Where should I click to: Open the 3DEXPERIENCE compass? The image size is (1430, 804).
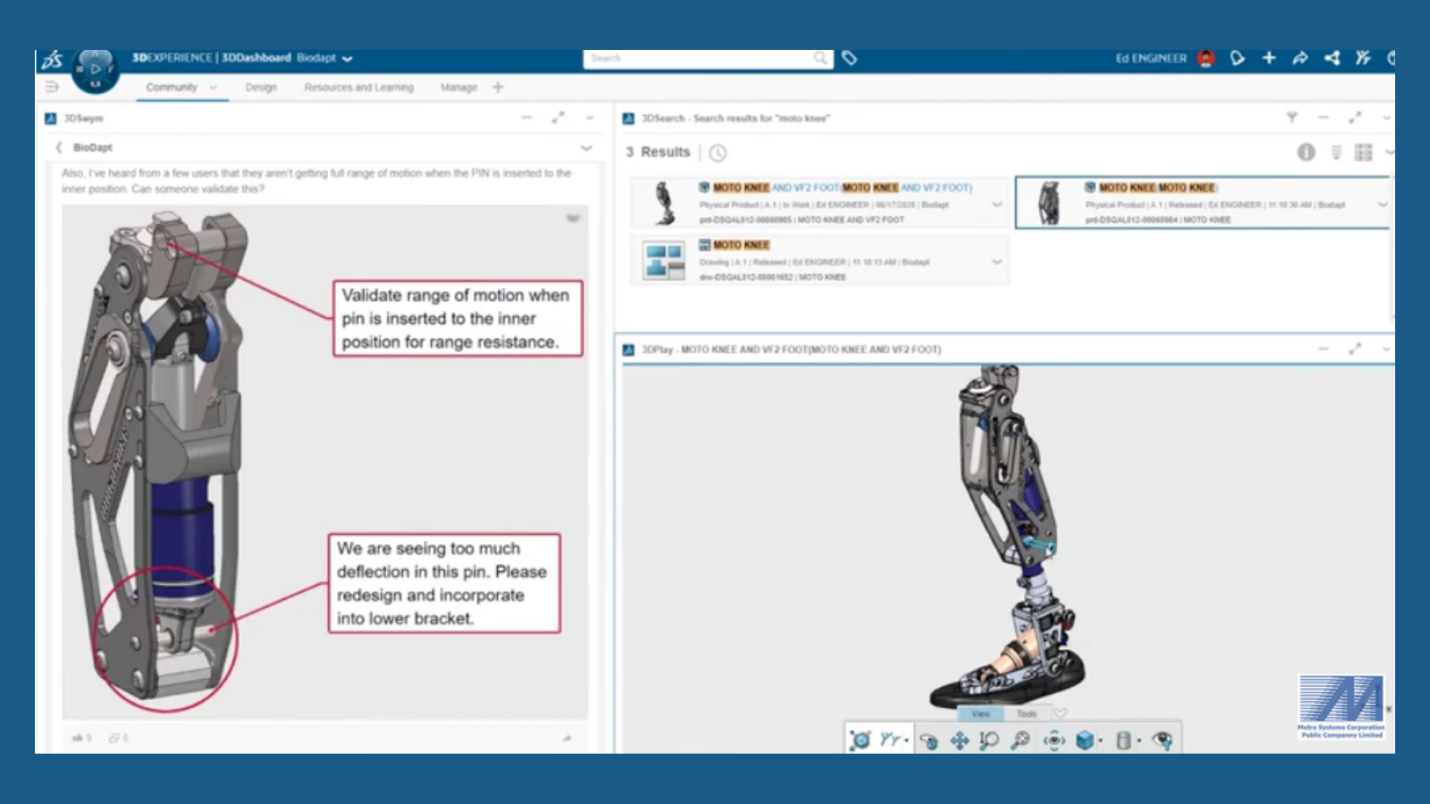[x=96, y=71]
